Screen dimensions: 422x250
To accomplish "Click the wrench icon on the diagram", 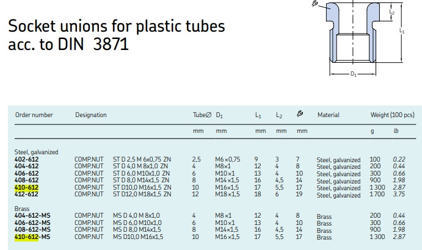I will coord(315,3).
